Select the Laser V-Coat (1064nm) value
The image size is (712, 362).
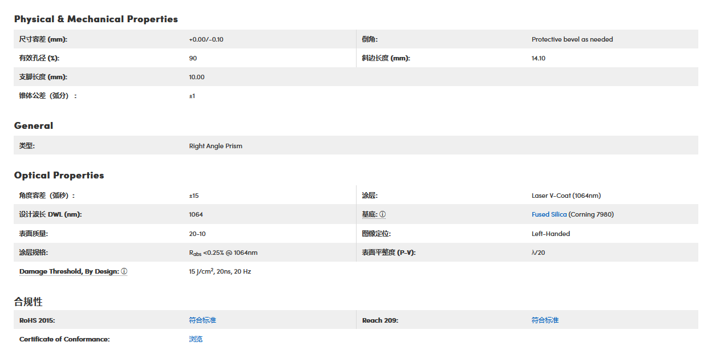pos(566,196)
